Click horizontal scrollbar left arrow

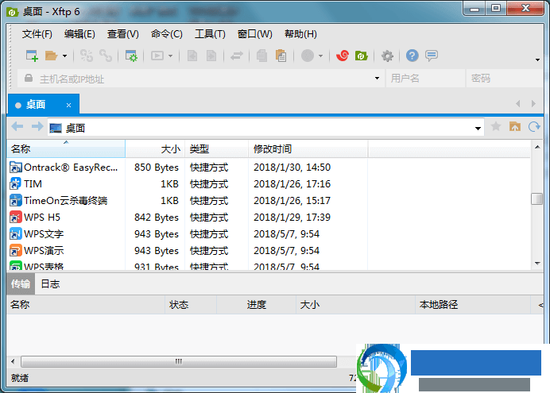(x=13, y=361)
